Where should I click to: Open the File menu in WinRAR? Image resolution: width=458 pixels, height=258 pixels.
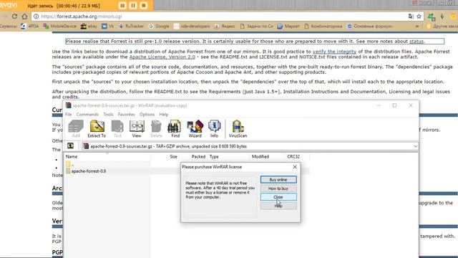[69, 115]
